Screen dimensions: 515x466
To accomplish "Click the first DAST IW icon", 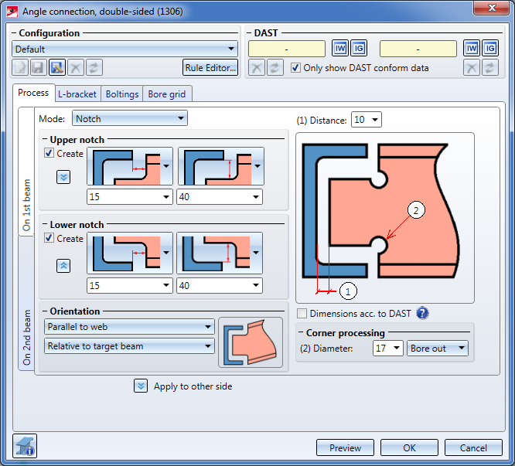I will tap(340, 49).
